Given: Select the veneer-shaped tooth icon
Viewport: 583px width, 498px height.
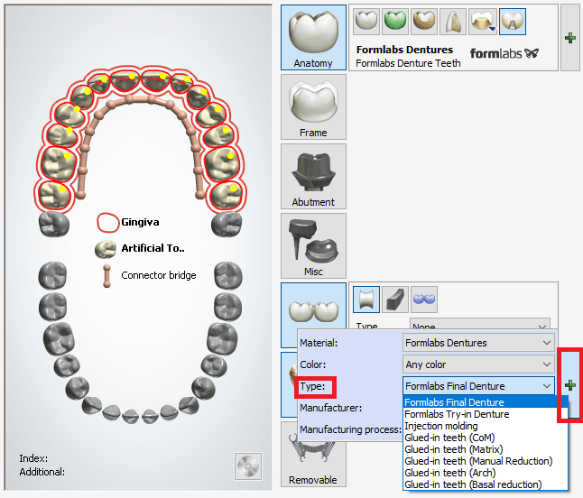Looking at the screenshot, I should coord(454,21).
